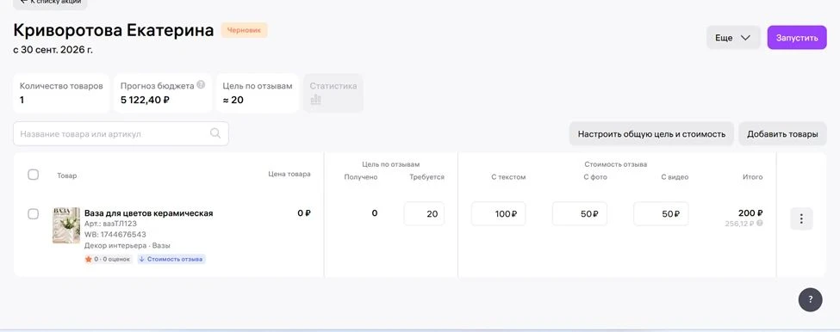
Task: Click the search magnifier icon
Action: pos(215,133)
